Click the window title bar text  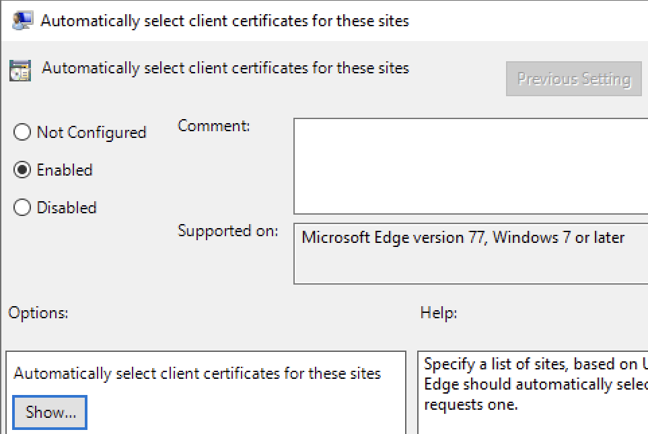[225, 21]
